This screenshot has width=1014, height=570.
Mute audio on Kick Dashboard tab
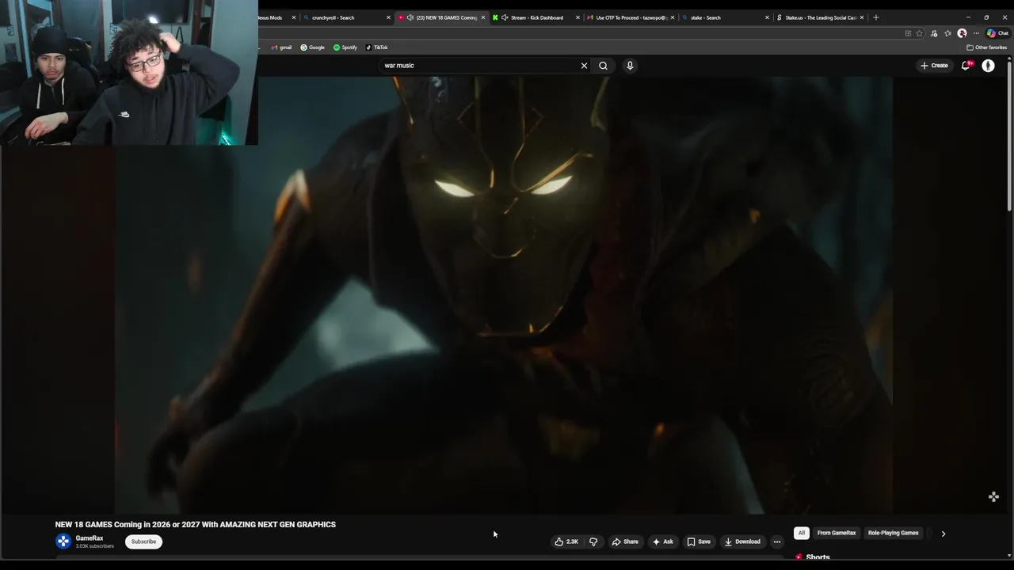pos(505,17)
